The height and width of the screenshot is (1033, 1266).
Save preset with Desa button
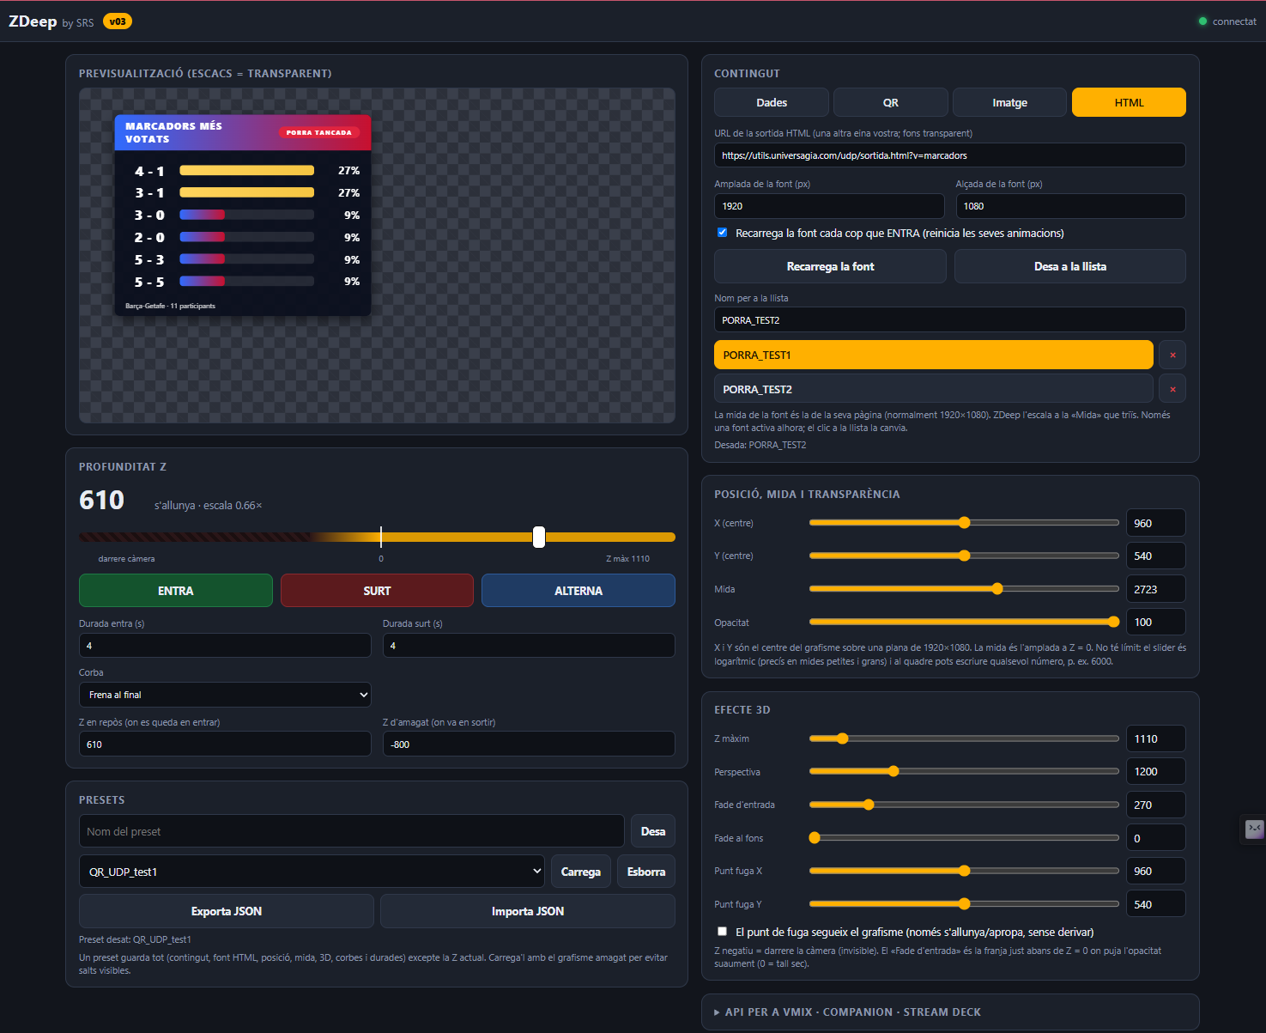coord(653,831)
